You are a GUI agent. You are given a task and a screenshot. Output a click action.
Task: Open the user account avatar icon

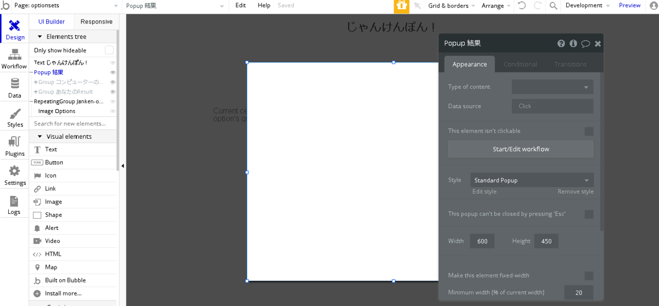coord(653,5)
